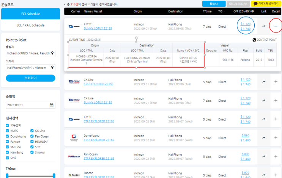Click CUTOFF TIME : 2022.08.31 text
The image size is (282, 178).
85,40
